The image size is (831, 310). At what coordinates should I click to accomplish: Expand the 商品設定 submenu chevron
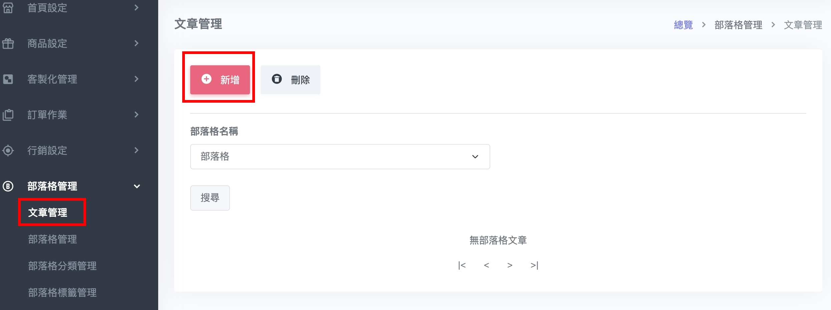(x=136, y=43)
